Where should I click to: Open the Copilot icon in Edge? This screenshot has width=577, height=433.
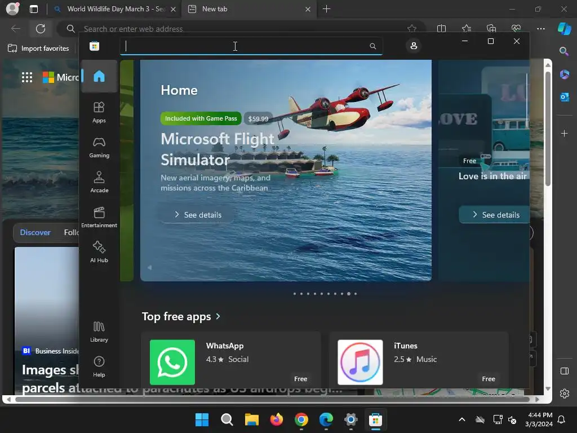pyautogui.click(x=565, y=28)
